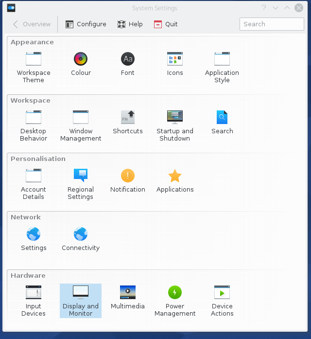Click the Quit toolbar button
Viewport: 311px width, 339px height.
click(166, 24)
